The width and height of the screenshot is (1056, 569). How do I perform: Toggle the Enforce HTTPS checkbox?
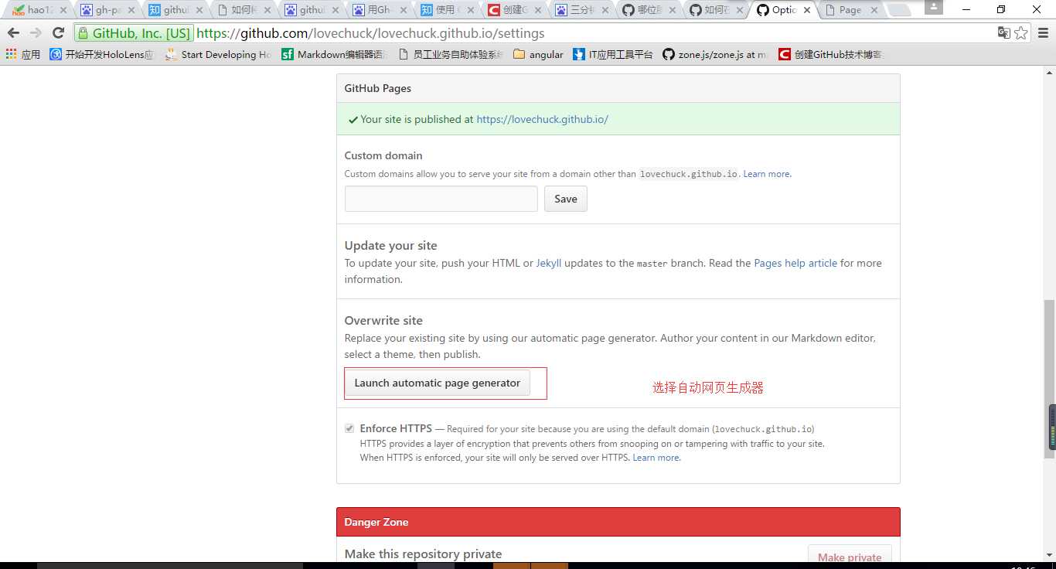(x=349, y=428)
